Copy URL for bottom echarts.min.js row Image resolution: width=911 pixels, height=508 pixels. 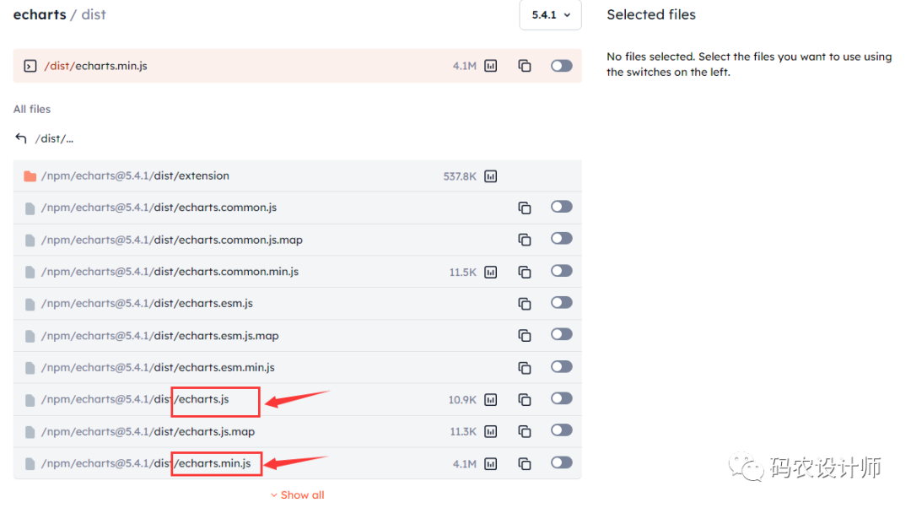525,463
